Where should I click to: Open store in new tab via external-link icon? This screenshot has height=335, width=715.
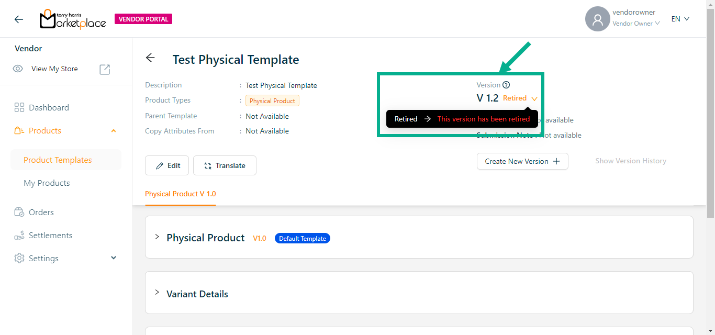point(105,69)
